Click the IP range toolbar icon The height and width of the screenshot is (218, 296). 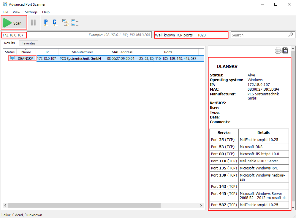click(45, 23)
